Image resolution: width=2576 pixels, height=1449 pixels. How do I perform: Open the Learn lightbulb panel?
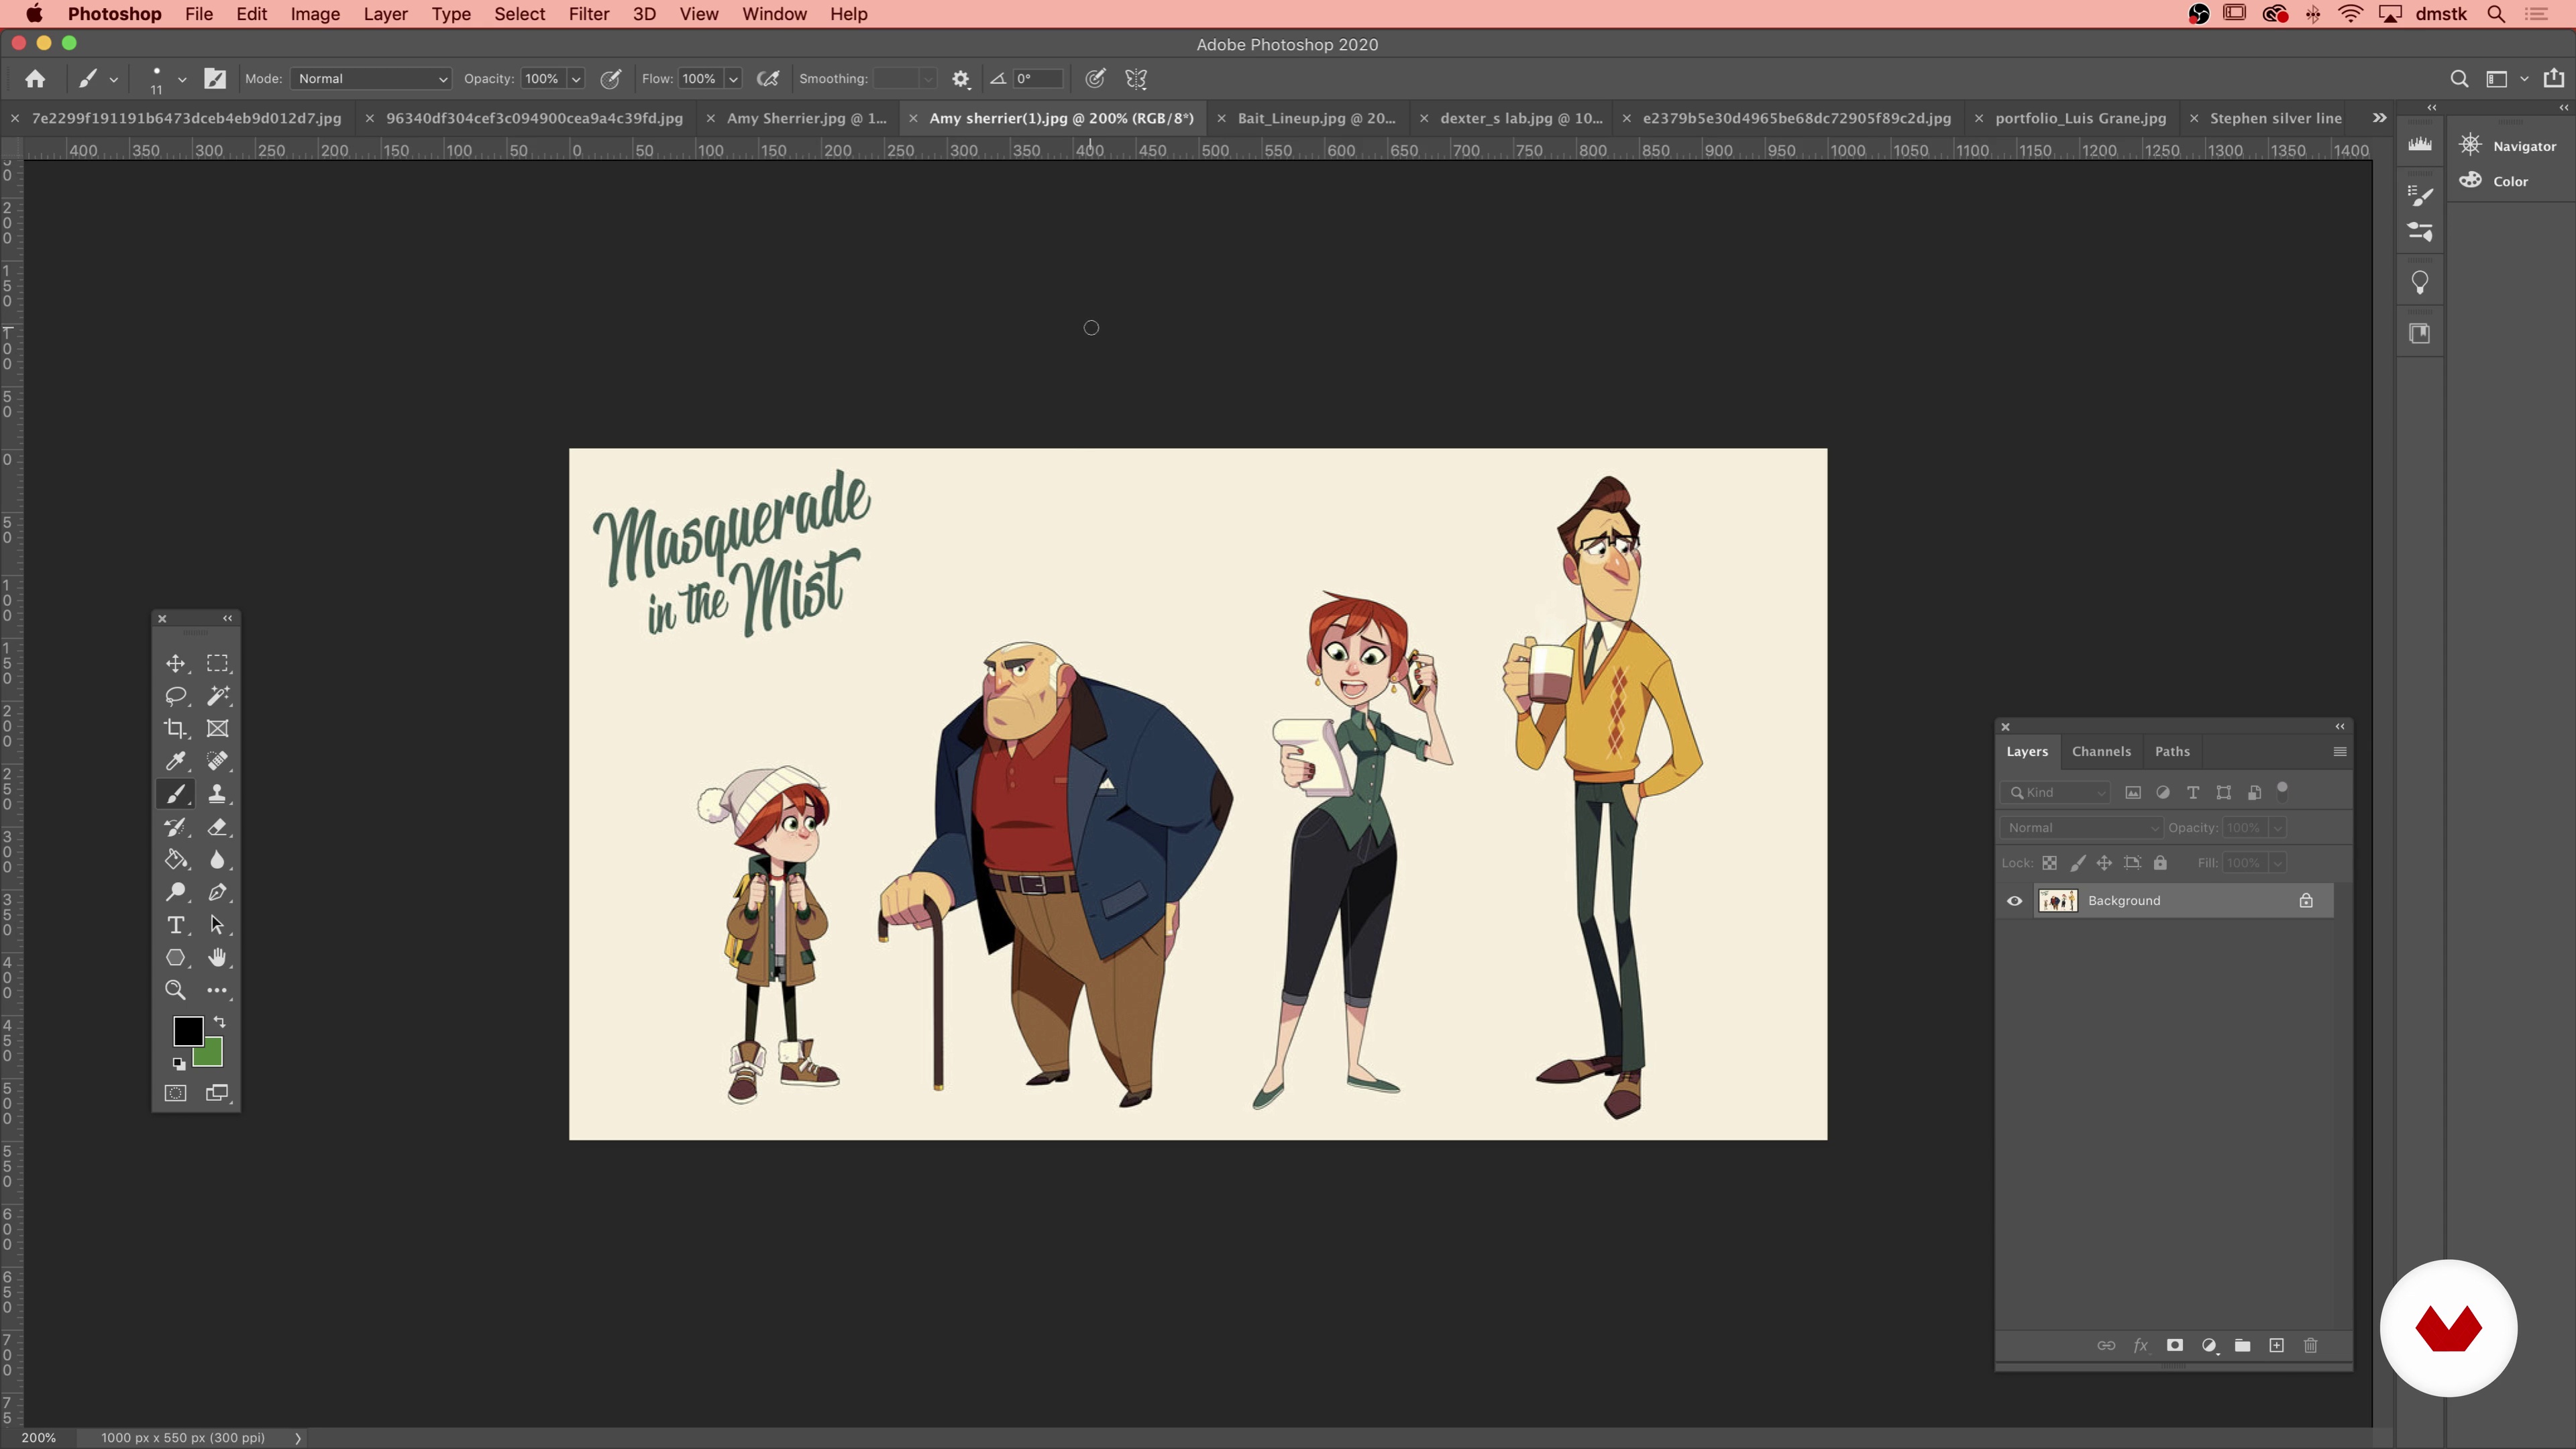tap(2420, 283)
